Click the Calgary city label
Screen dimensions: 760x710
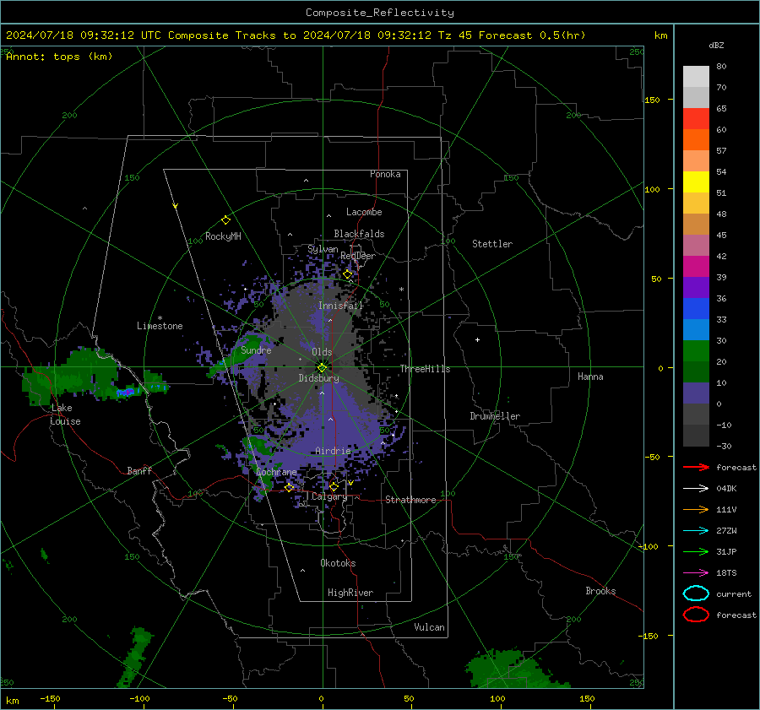(x=329, y=496)
